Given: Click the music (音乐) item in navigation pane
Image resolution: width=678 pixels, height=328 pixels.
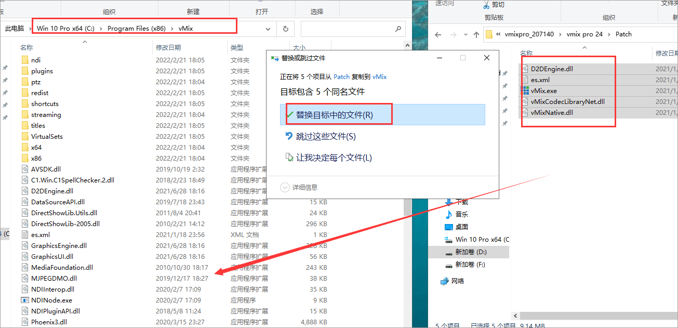Looking at the screenshot, I should pos(461,214).
